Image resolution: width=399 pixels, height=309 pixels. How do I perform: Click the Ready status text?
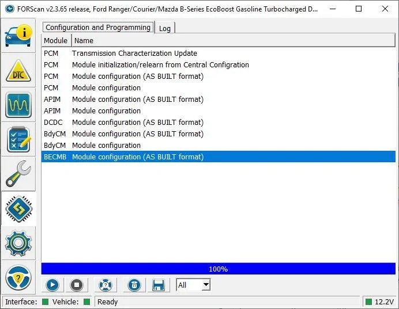pos(108,302)
